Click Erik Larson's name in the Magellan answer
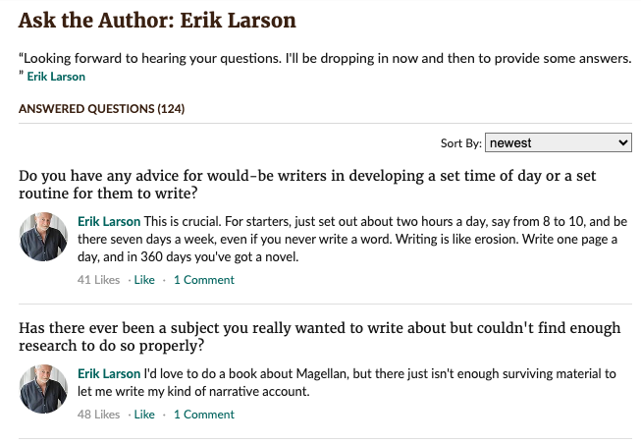The height and width of the screenshot is (444, 641). click(109, 373)
